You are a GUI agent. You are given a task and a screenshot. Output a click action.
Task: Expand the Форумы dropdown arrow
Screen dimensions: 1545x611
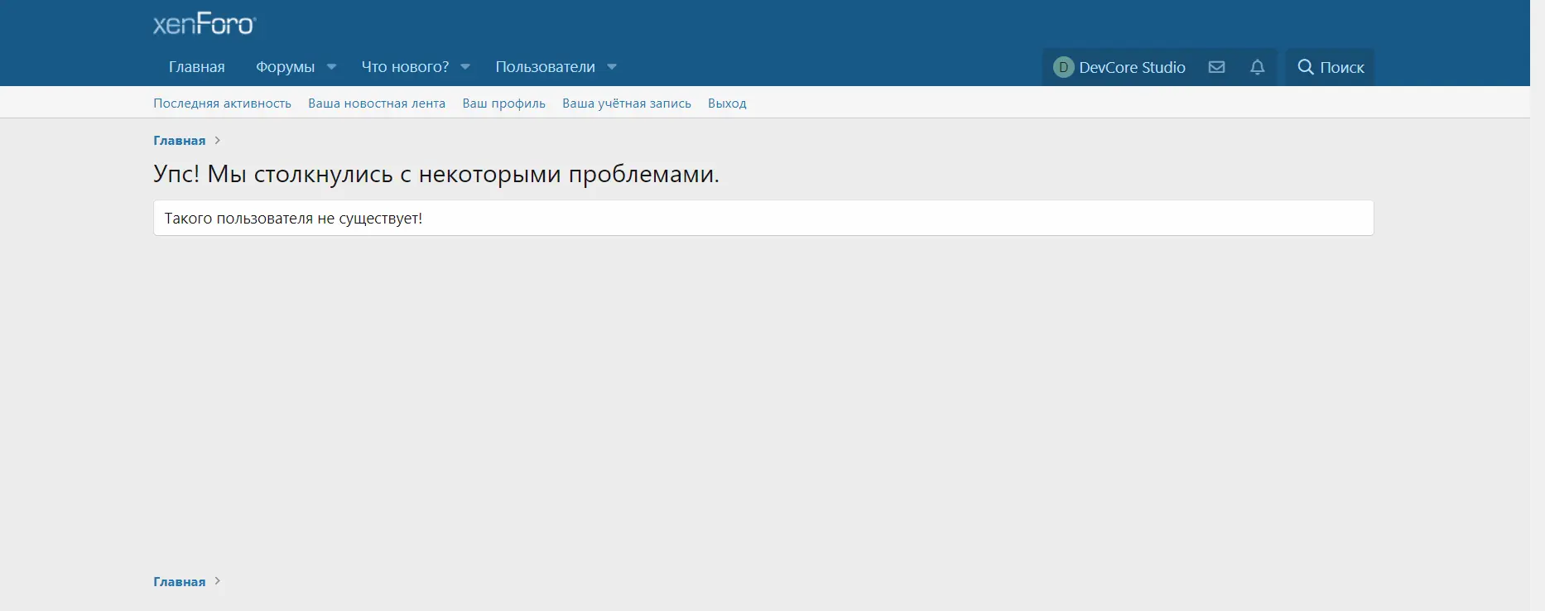coord(331,67)
